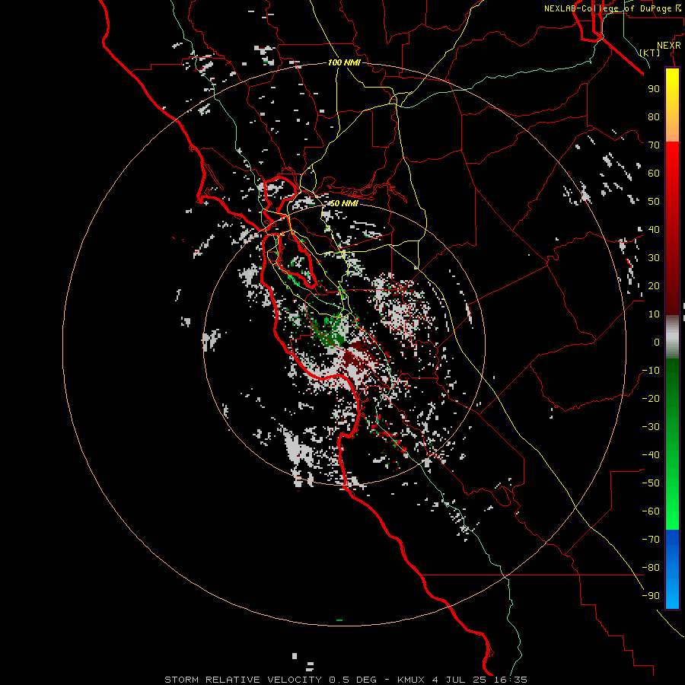Screen dimensions: 685x685
Task: Click the 70 value on the velocity scale
Action: click(x=654, y=145)
